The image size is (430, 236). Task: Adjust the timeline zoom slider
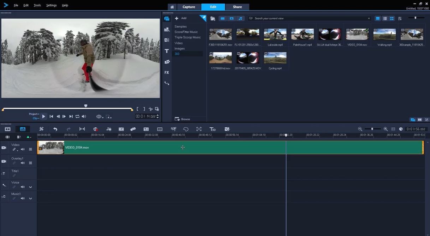click(x=372, y=129)
